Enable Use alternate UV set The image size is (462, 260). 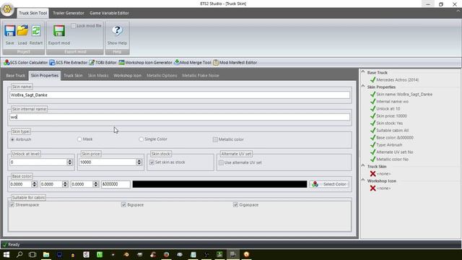click(x=221, y=162)
